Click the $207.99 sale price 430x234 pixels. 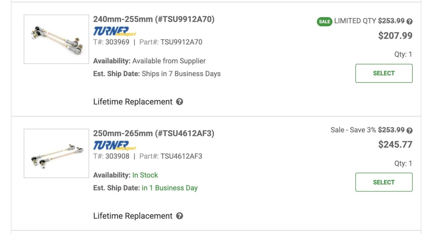(395, 36)
